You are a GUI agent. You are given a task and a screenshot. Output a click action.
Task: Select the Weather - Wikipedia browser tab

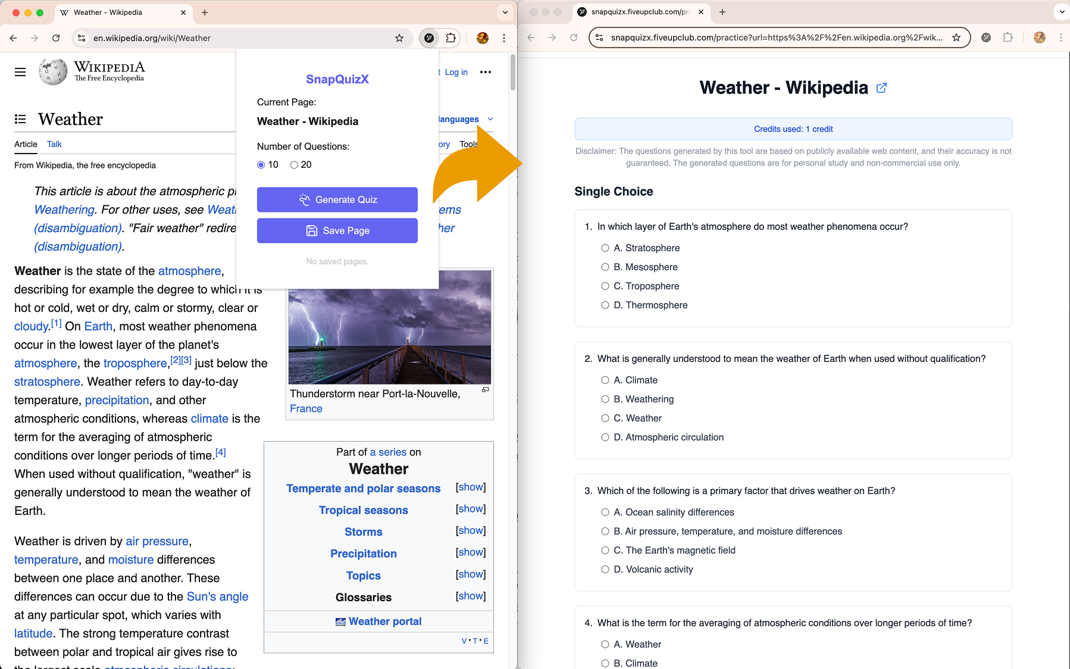(x=123, y=12)
